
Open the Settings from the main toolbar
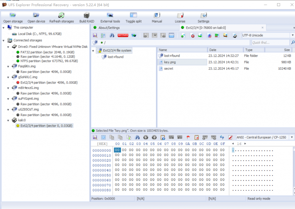coord(203,18)
